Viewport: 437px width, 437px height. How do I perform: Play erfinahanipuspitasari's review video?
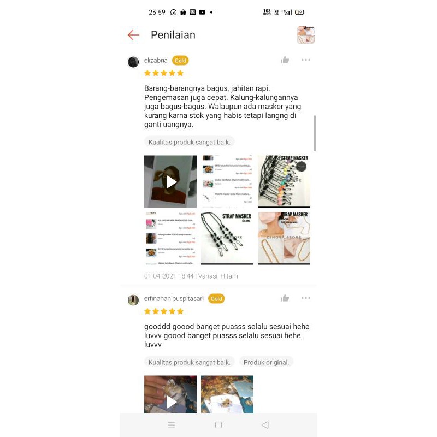170,394
